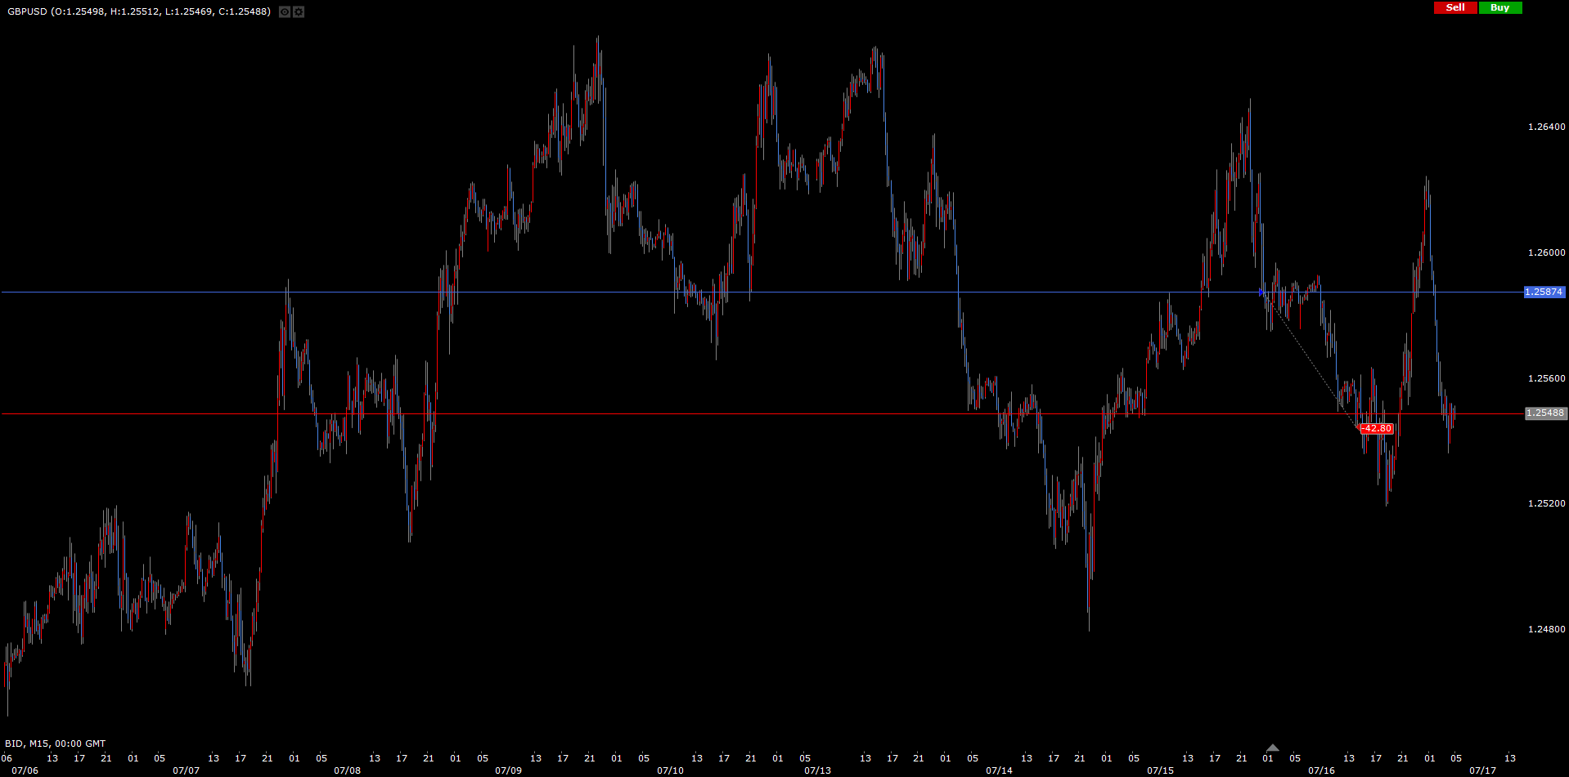Click the 1.25600 price axis label
The width and height of the screenshot is (1569, 777).
coord(1546,378)
